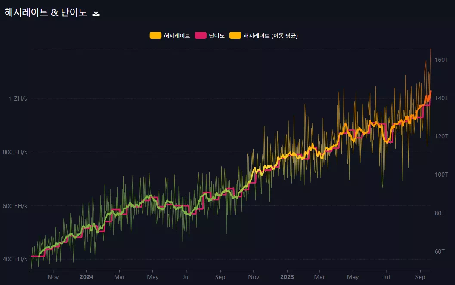Toggle the 난이도 series legend label
455x285 pixels.
tap(217, 36)
